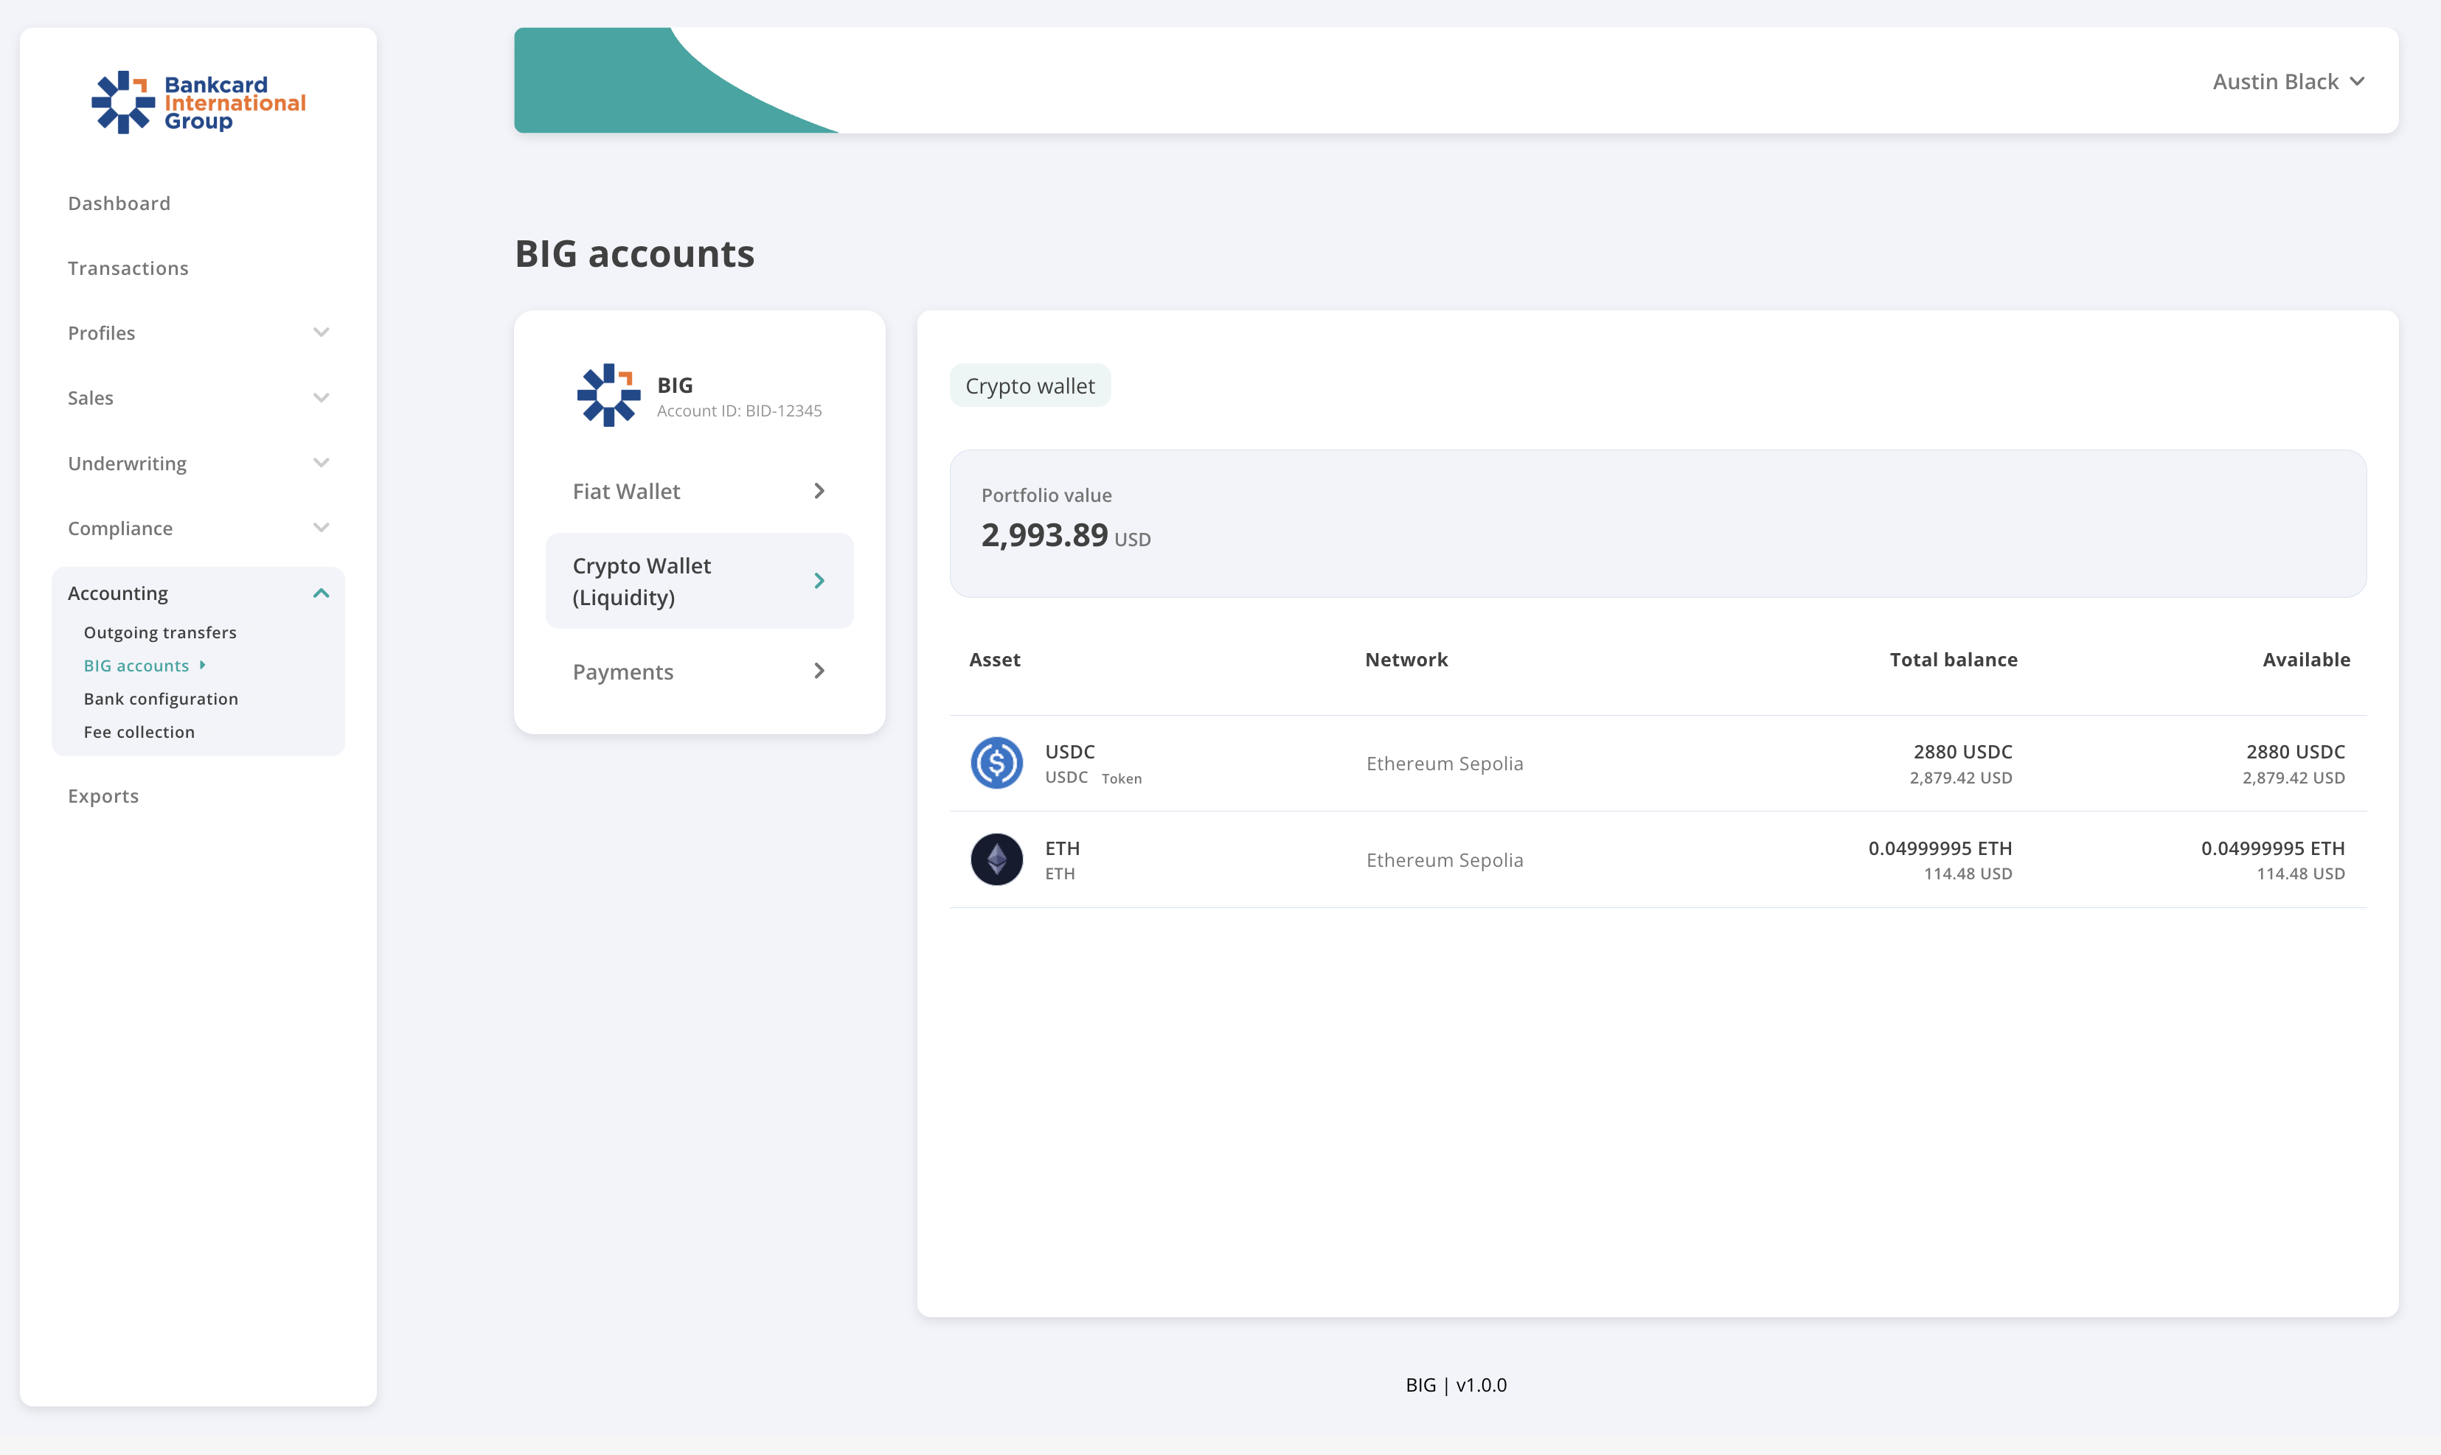
Task: Expand the Profiles menu chevron
Action: coord(321,332)
